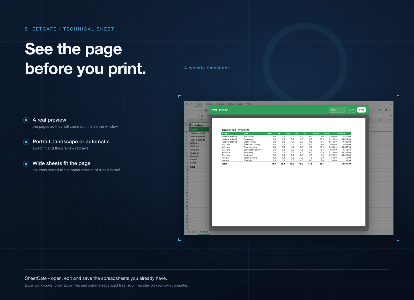Expand the formula bar chevron
The width and height of the screenshot is (414, 300).
click(x=391, y=116)
